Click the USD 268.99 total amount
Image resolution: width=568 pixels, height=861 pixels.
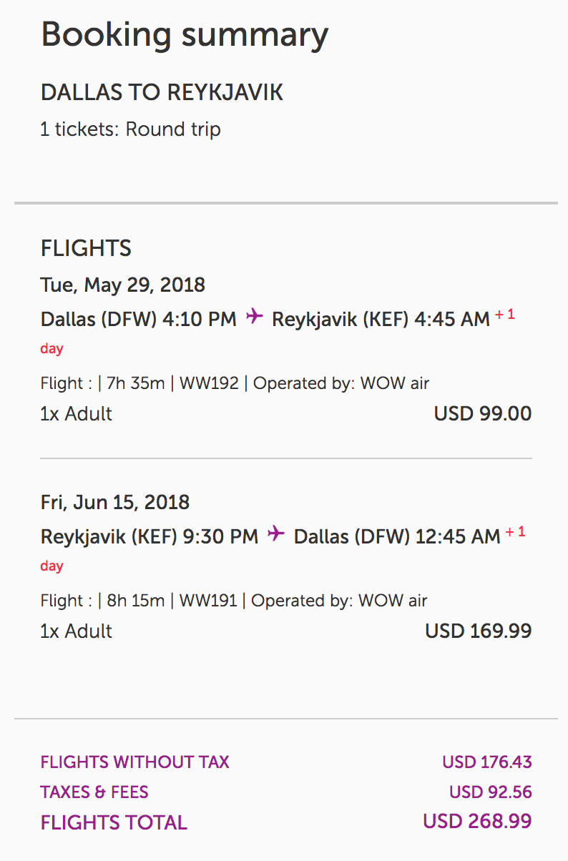tap(477, 822)
